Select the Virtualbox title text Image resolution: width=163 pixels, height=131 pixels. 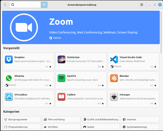point(21,95)
